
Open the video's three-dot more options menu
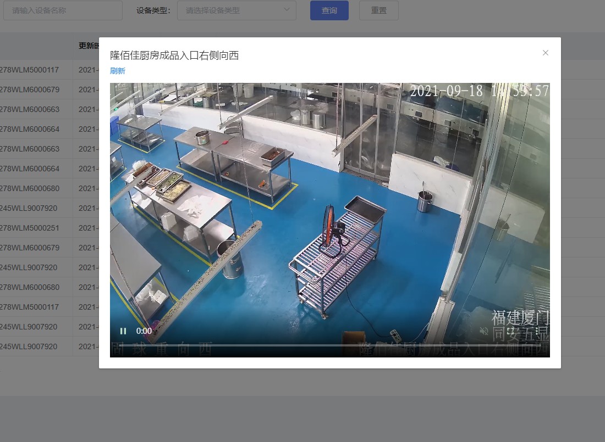[x=537, y=331]
